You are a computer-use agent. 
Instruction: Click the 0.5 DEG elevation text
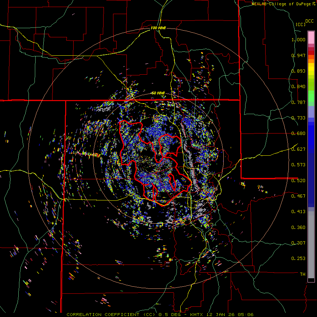tap(169, 315)
